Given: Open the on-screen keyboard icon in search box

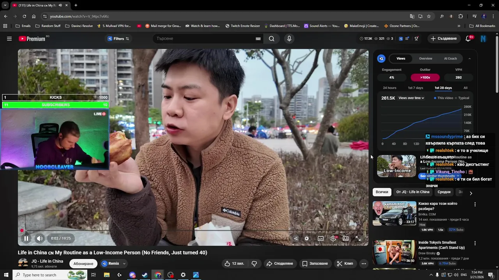Looking at the screenshot, I should pyautogui.click(x=258, y=38).
